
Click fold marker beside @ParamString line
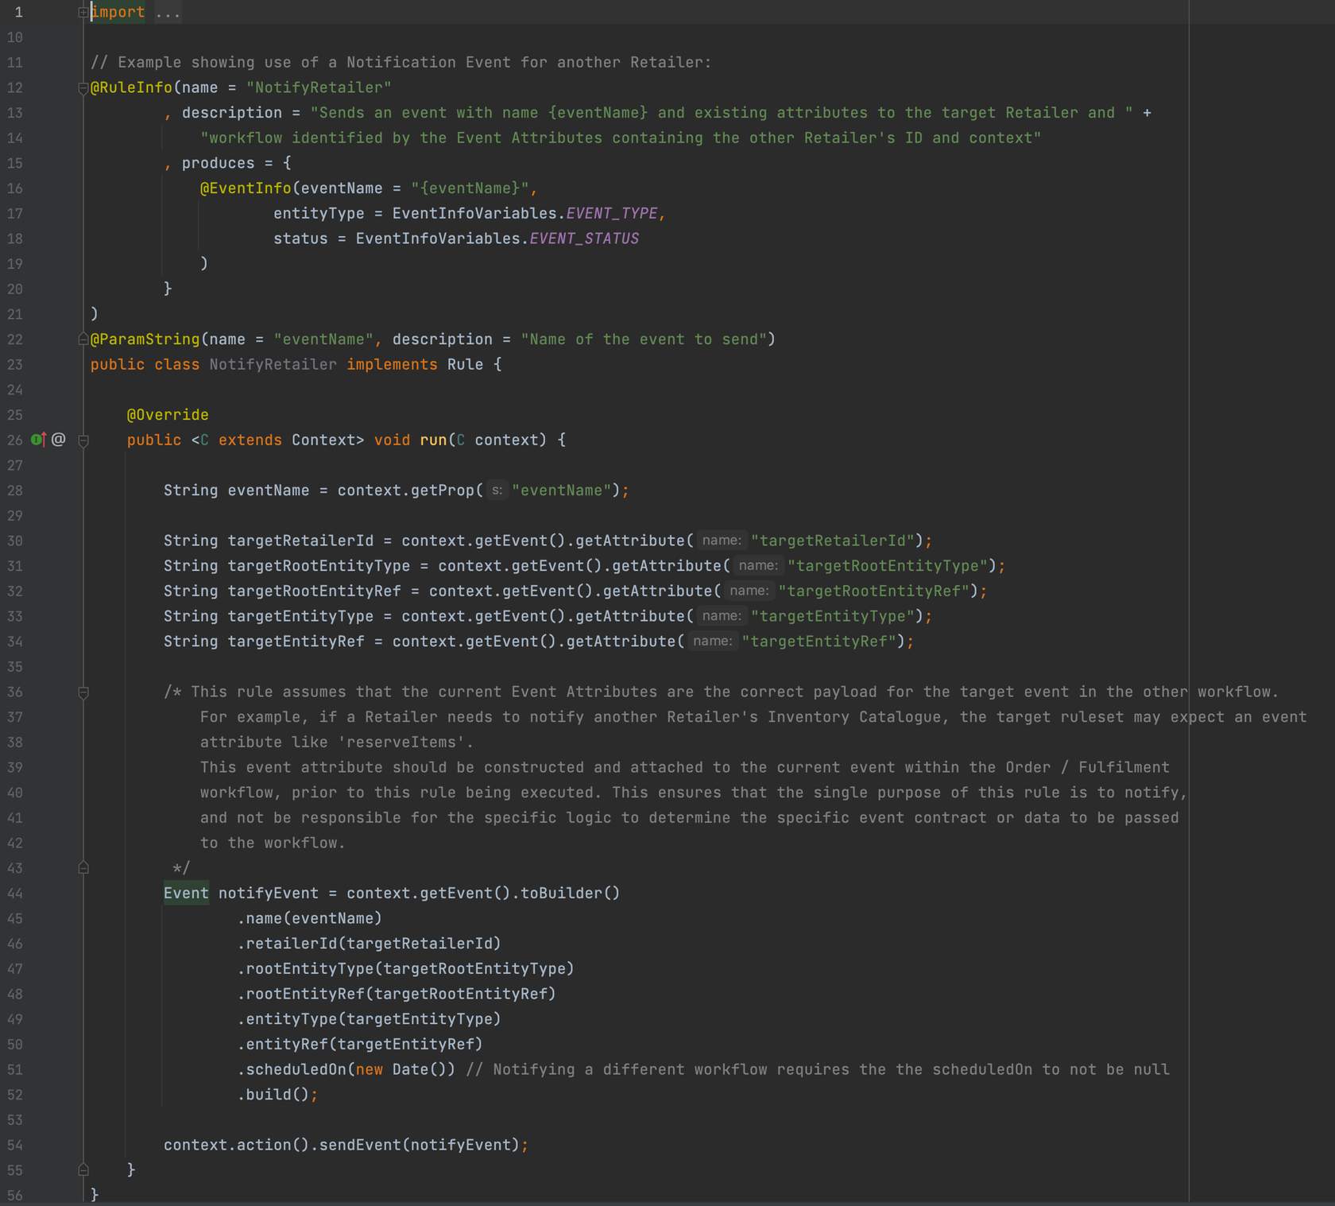pyautogui.click(x=83, y=339)
